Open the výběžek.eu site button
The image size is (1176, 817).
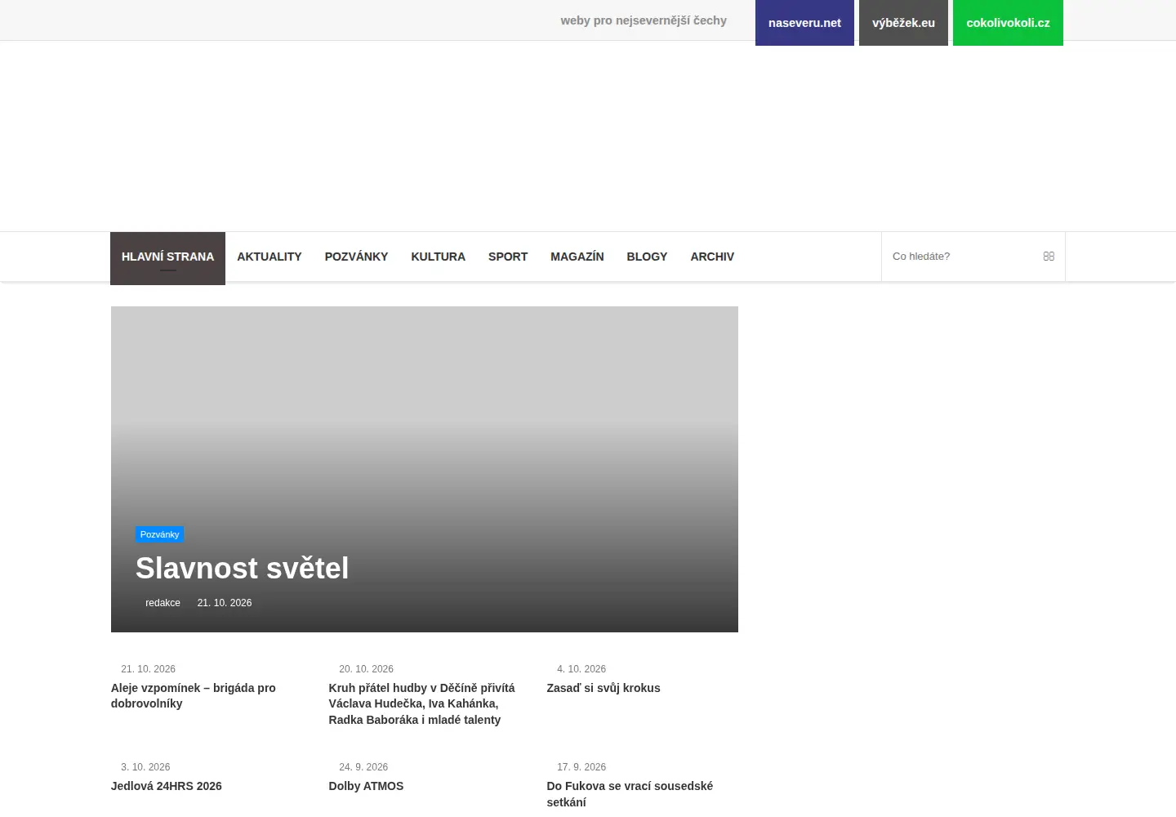[903, 23]
